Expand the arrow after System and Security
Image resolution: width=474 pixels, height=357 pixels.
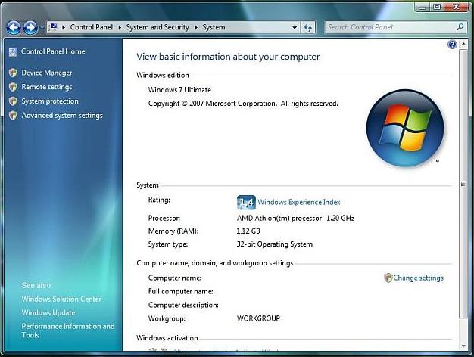196,27
